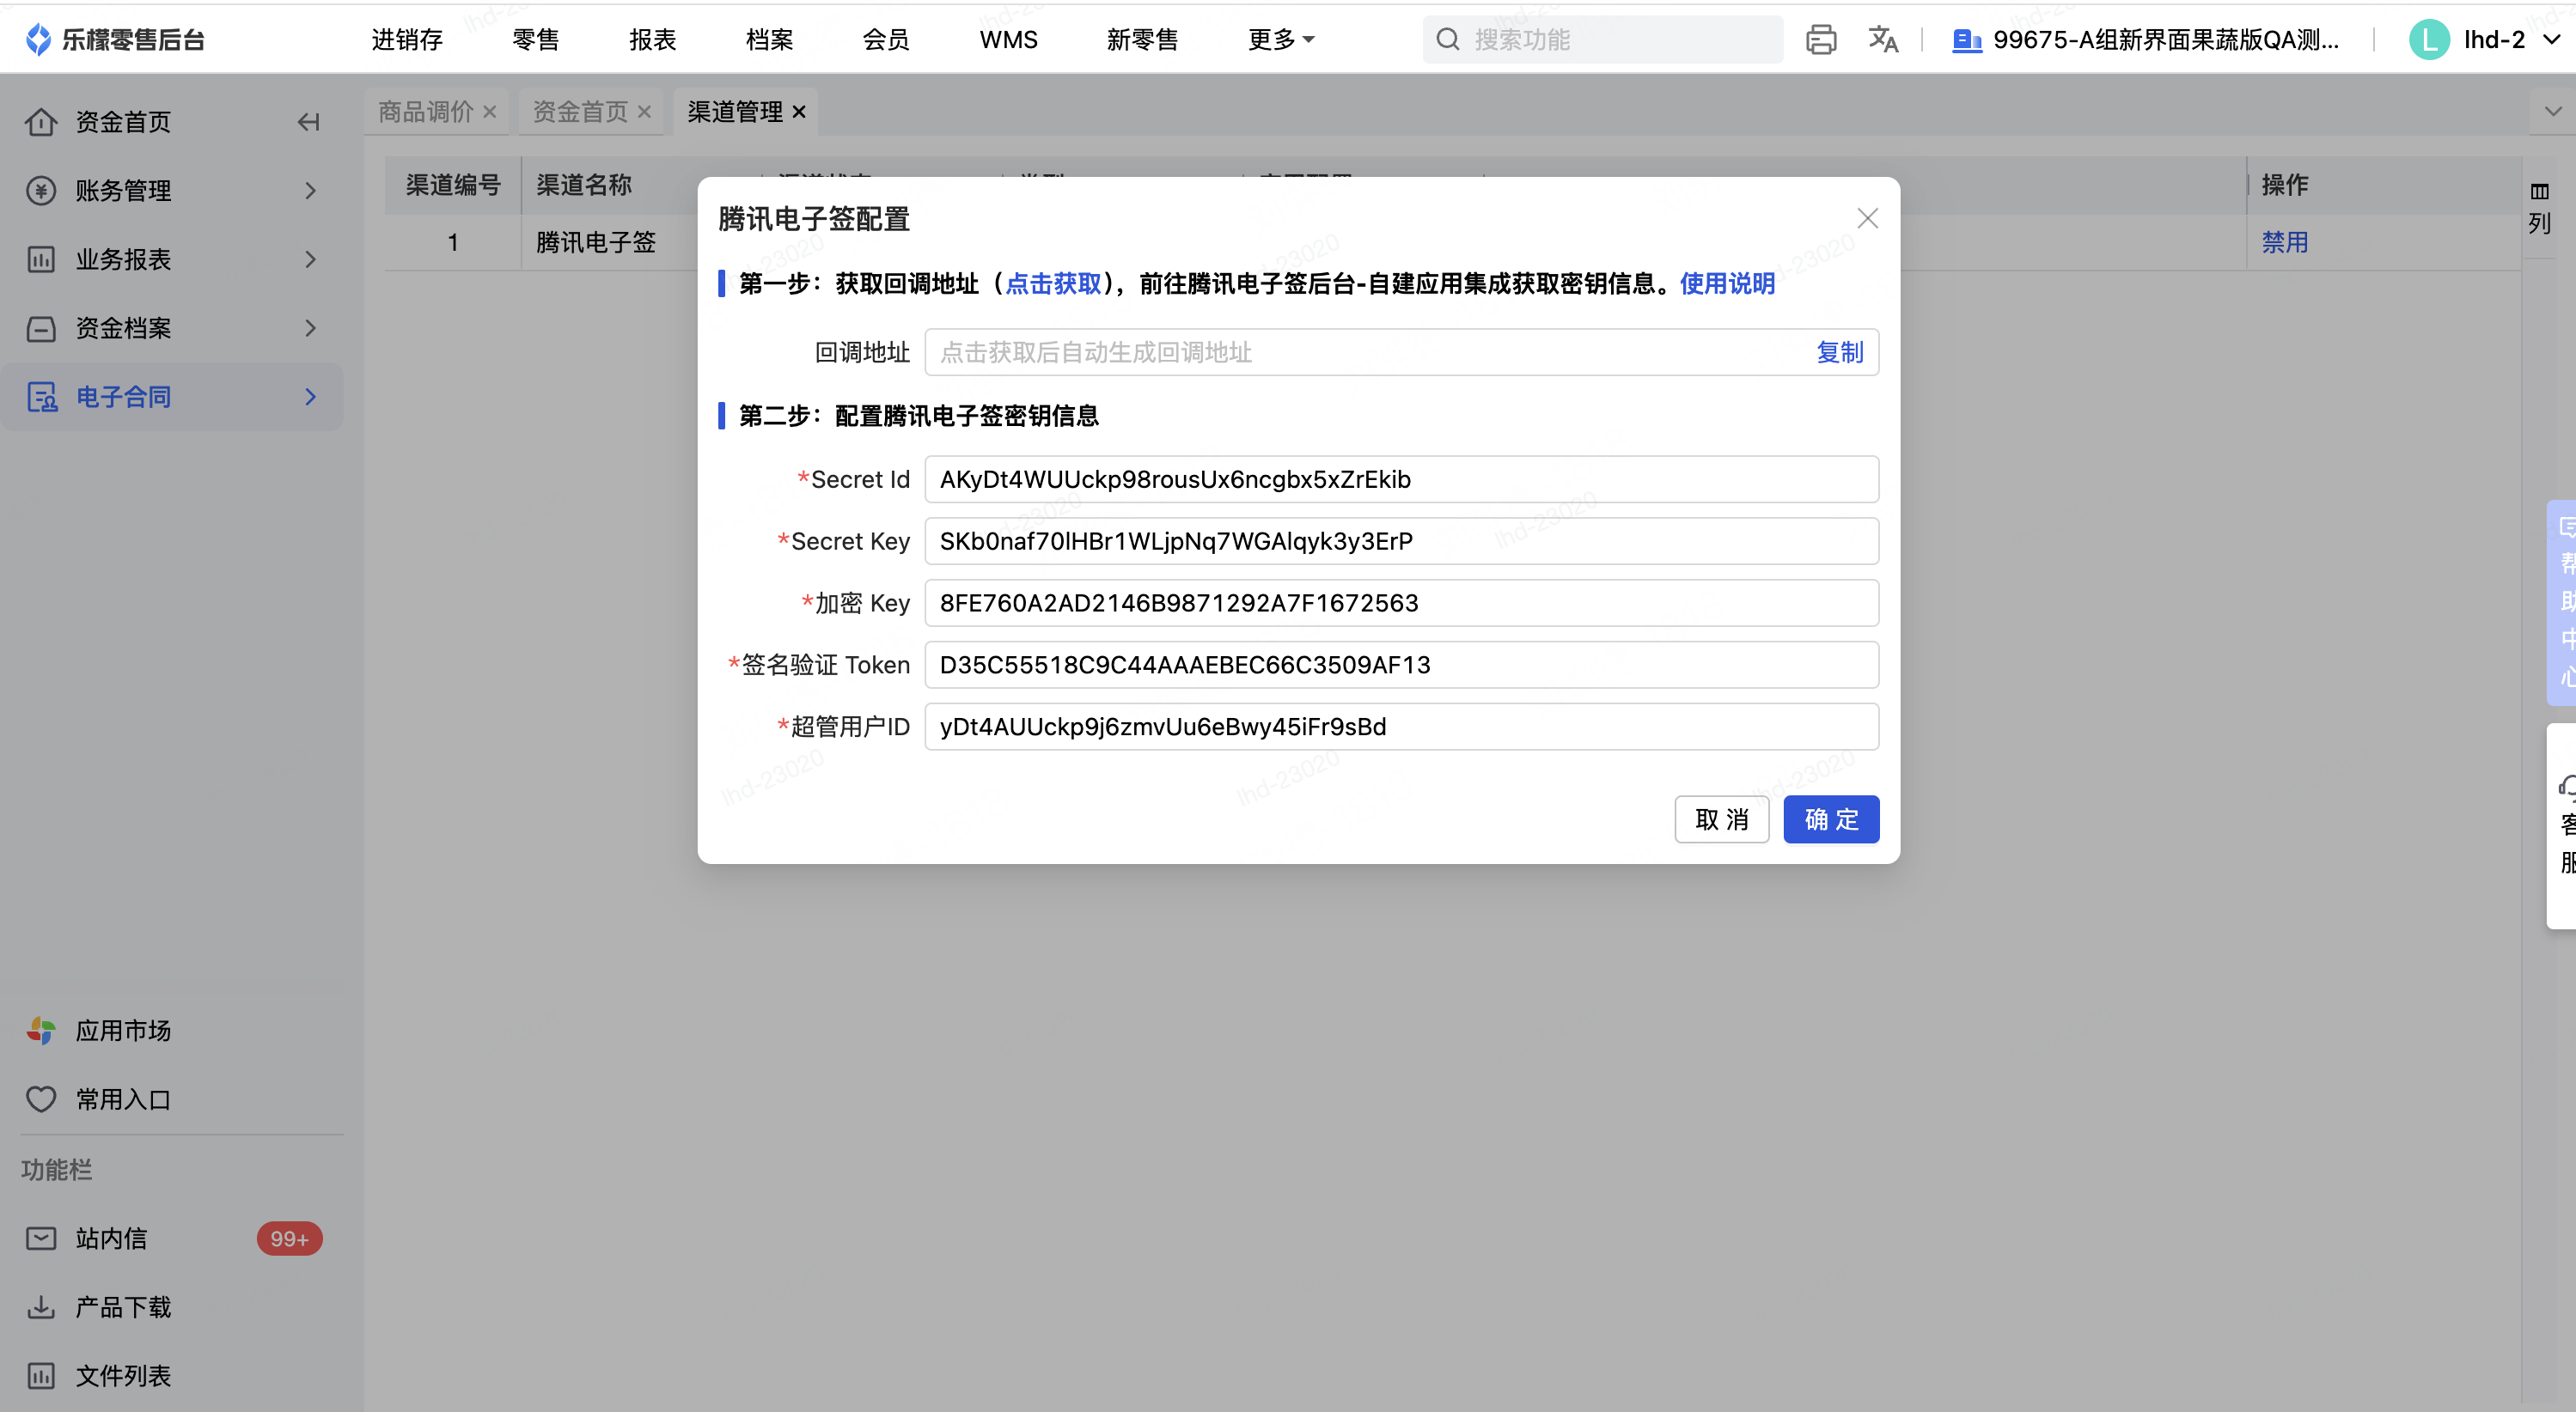Click the 资金档案 archive icon
This screenshot has width=2576, height=1412.
41,328
